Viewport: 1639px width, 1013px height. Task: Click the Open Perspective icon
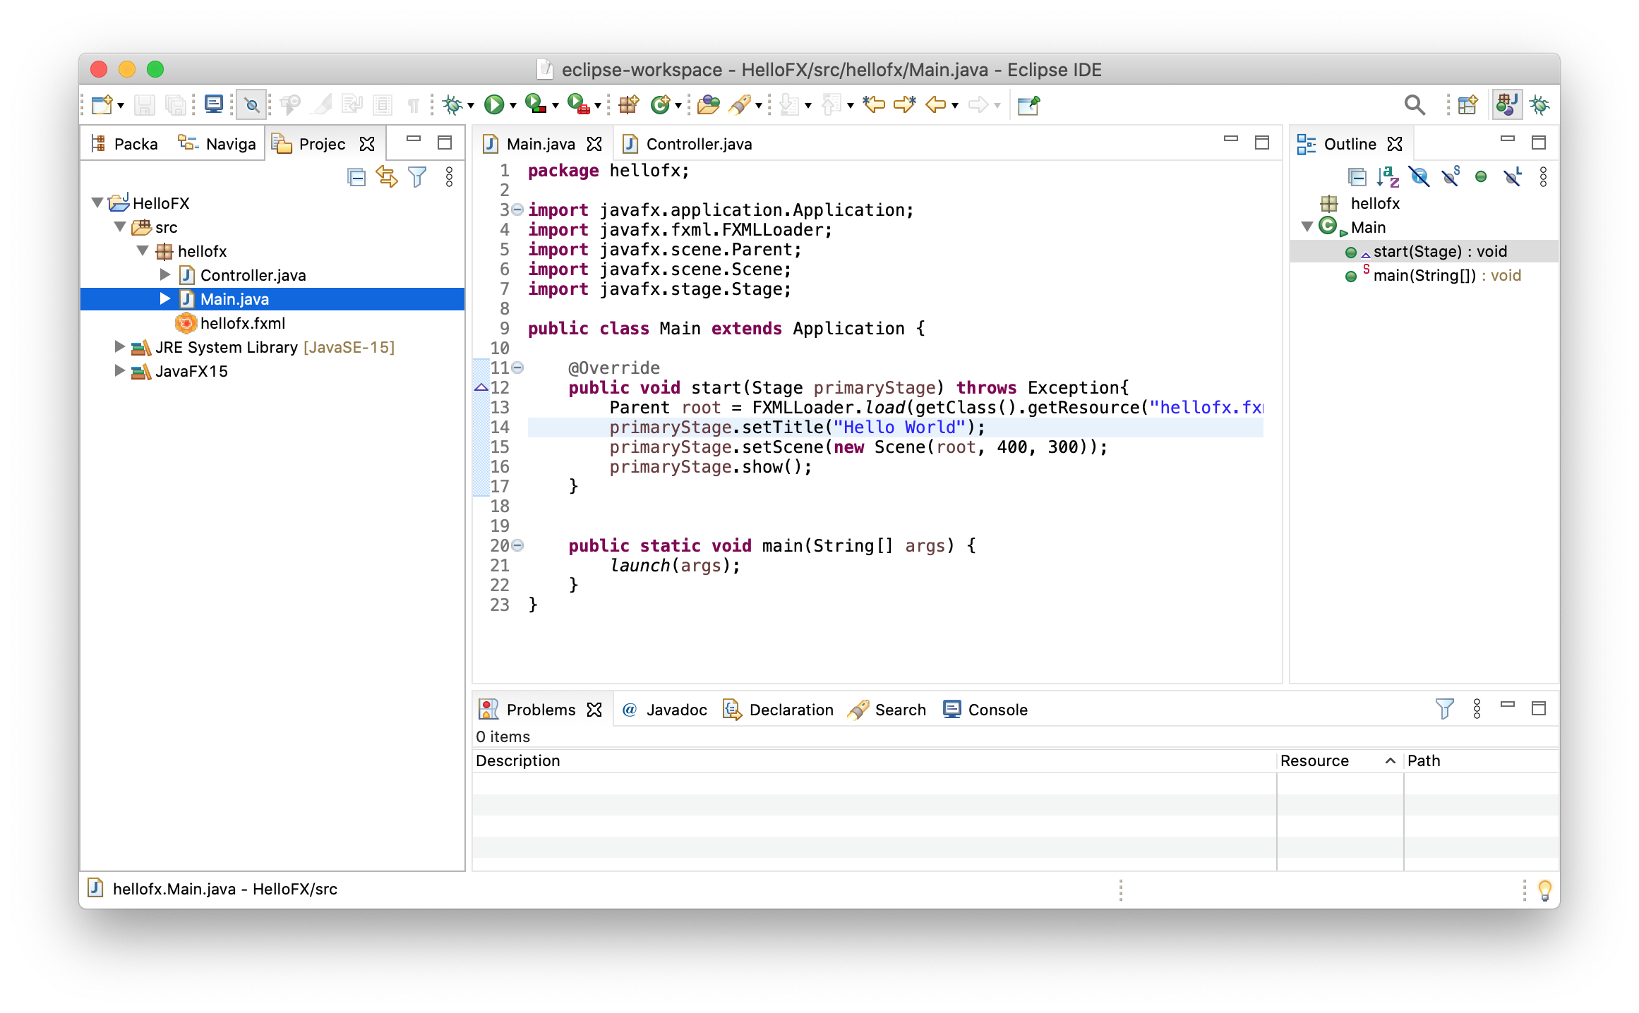1467,105
